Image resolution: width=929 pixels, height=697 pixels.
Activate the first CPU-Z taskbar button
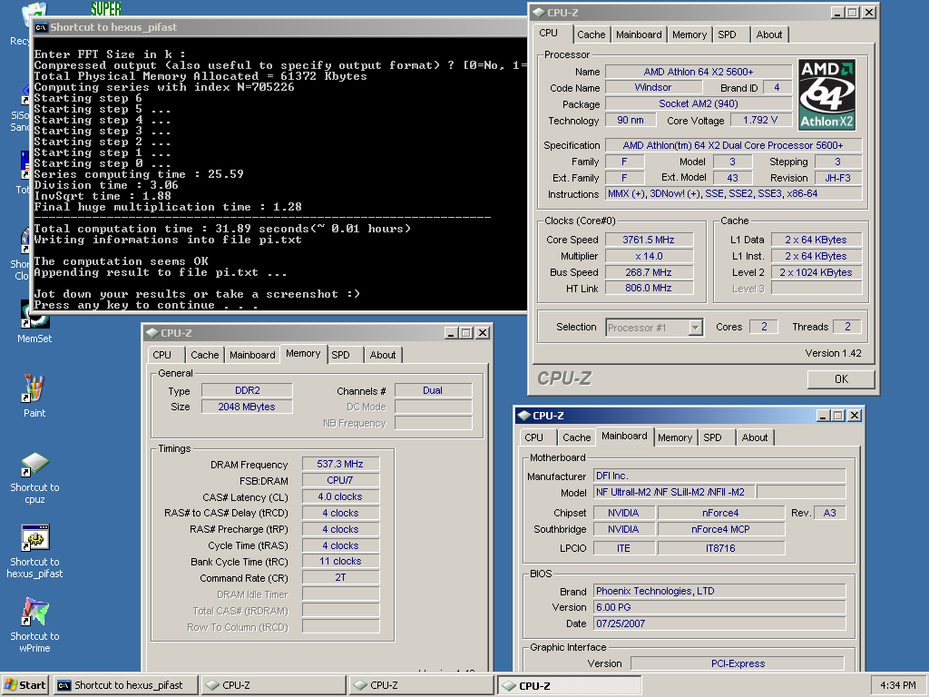274,685
